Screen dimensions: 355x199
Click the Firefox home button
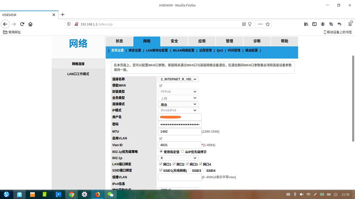point(30,24)
